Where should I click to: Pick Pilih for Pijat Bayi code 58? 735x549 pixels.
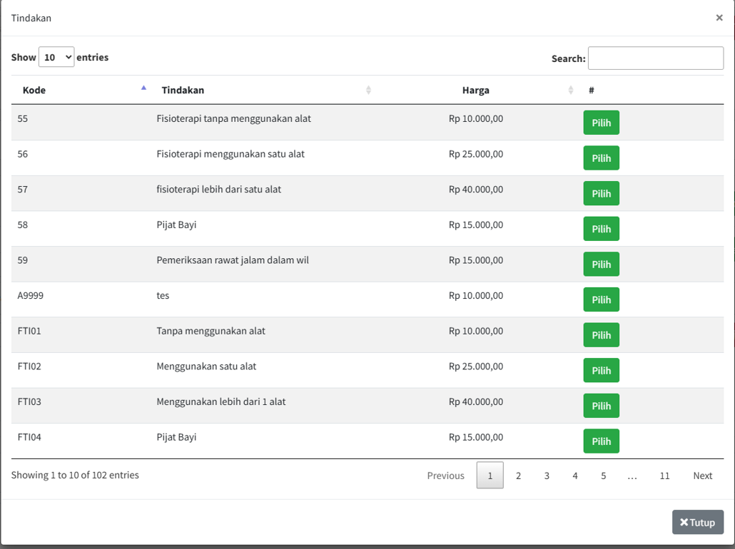pos(601,229)
